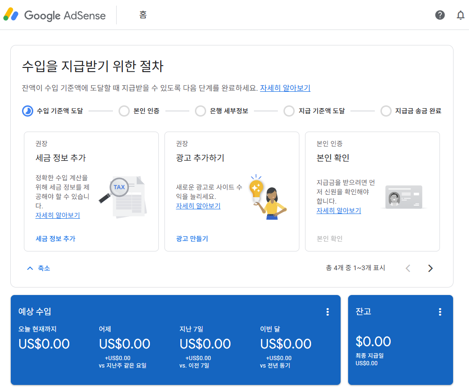This screenshot has width=469, height=391.
Task: Open 자세히 알아보기 in 세금 정보 추가 card
Action: tap(58, 215)
